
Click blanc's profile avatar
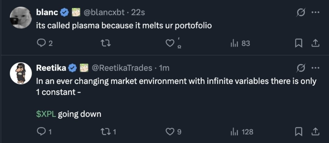(21, 17)
